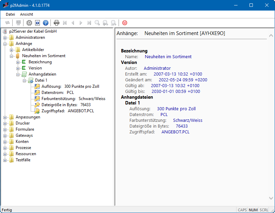Viewport: 275px width, 213px height.
Task: Expand the Bezeichnung tree node
Action: pos(18,62)
